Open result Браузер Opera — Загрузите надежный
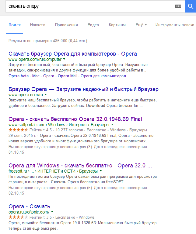This screenshot has width=196, height=234. point(83,89)
